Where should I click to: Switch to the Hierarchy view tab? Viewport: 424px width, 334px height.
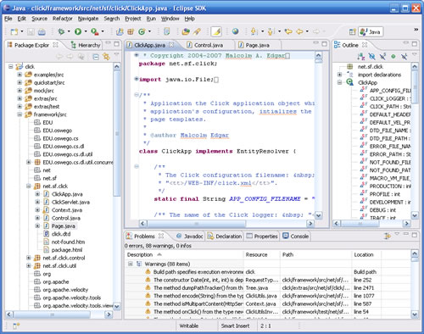click(86, 45)
